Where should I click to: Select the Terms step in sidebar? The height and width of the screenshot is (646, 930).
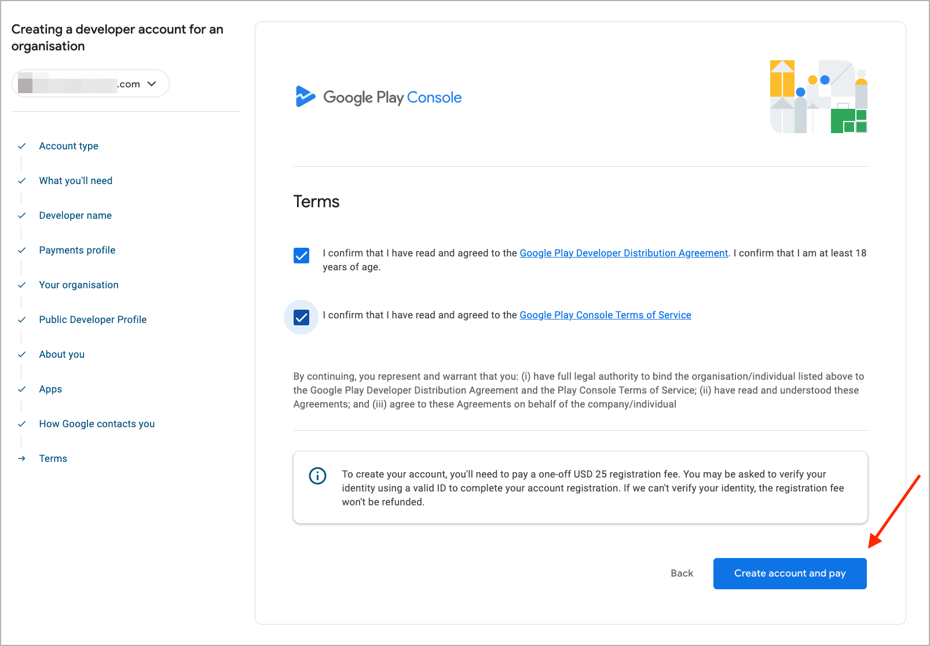pos(53,458)
